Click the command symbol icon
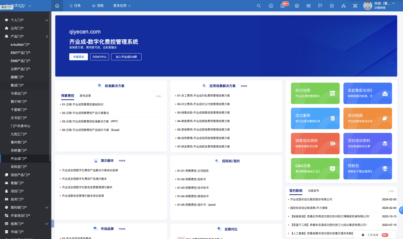 pos(355,6)
